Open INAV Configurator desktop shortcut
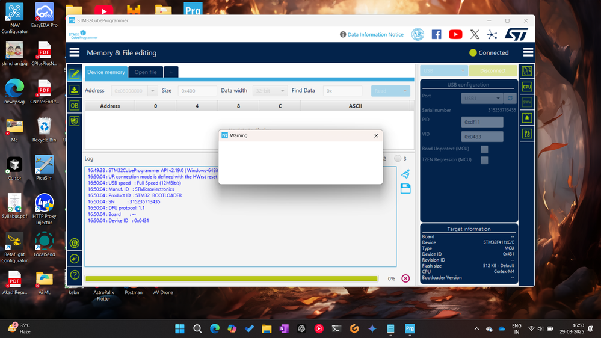The width and height of the screenshot is (601, 338). [x=14, y=18]
